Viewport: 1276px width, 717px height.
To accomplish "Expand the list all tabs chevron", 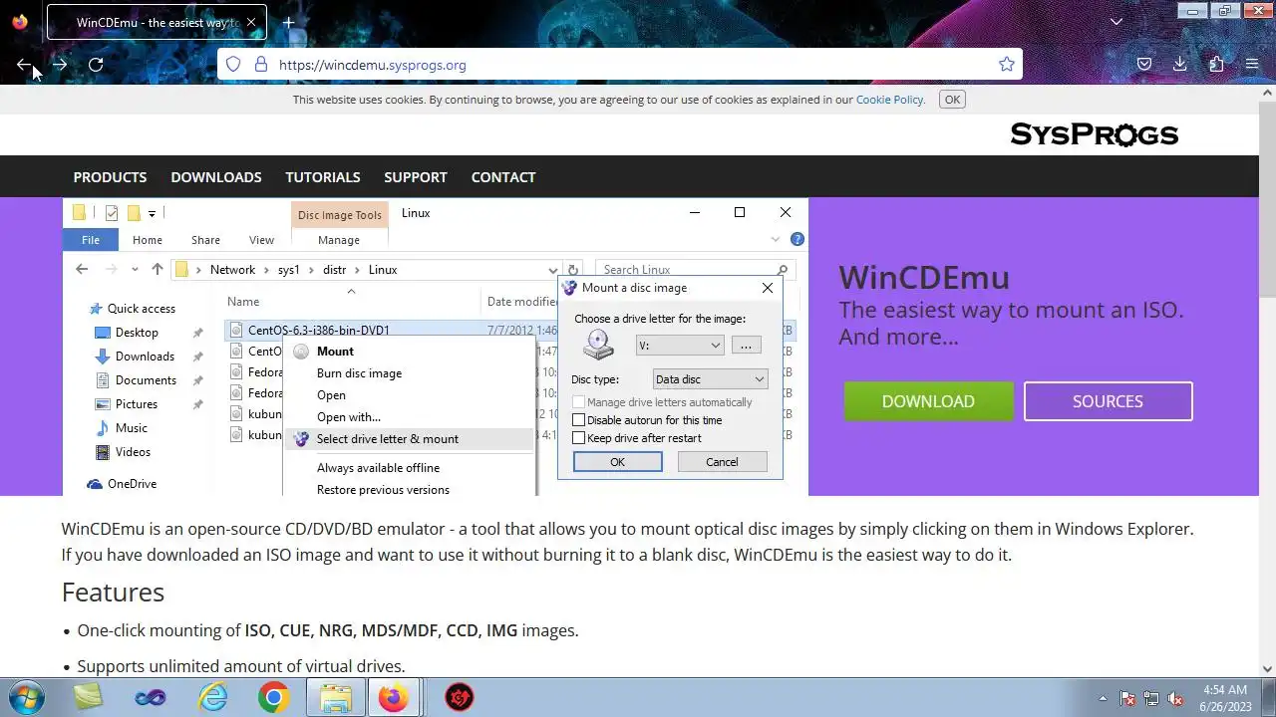I will [1116, 22].
